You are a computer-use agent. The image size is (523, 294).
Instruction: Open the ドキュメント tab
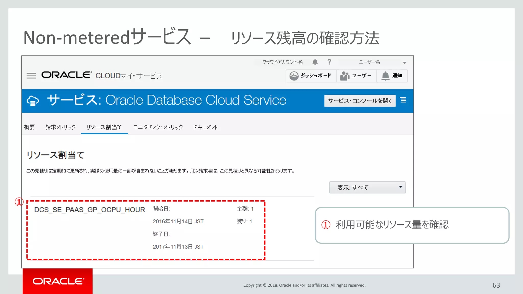point(205,127)
